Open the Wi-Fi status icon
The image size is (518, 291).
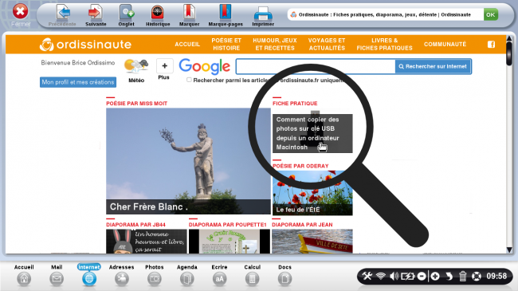pos(381,276)
